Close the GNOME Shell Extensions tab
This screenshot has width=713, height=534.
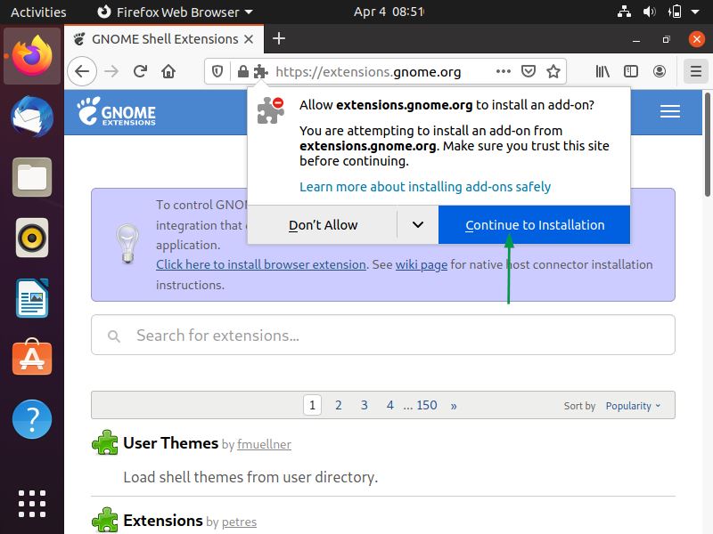pyautogui.click(x=249, y=39)
